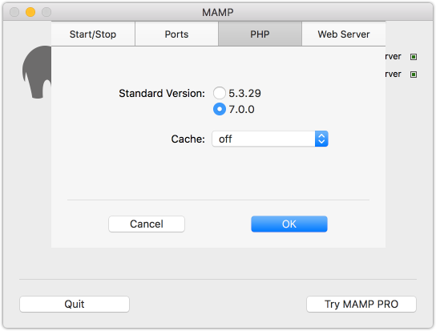Select PHP version 5.3.29 radio button
436x331 pixels.
tap(220, 93)
